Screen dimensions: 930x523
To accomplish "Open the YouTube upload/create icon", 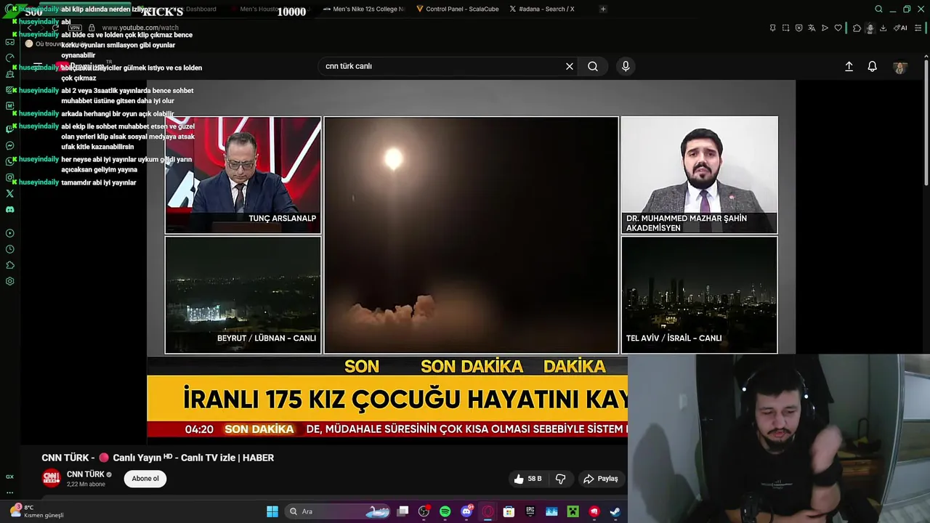I will click(849, 66).
